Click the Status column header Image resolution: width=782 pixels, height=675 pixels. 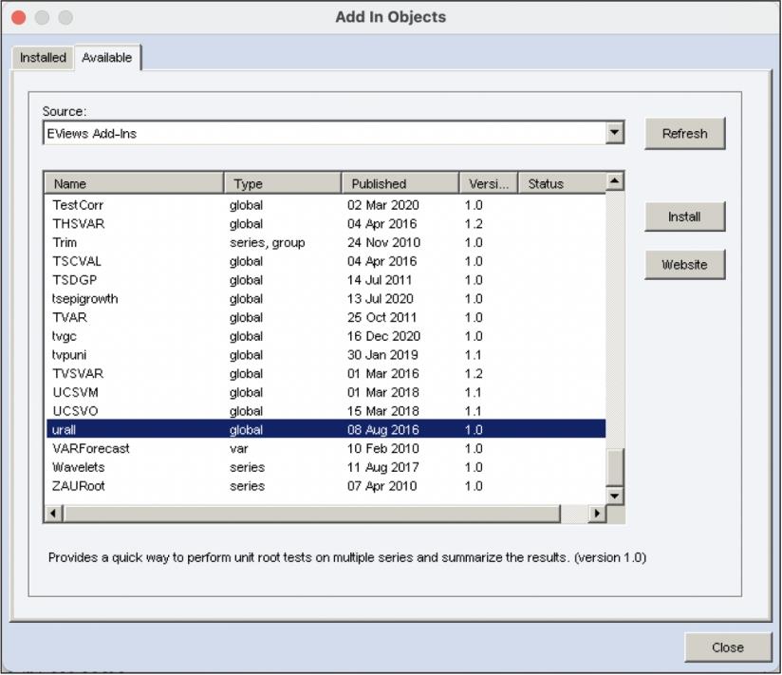pyautogui.click(x=560, y=183)
